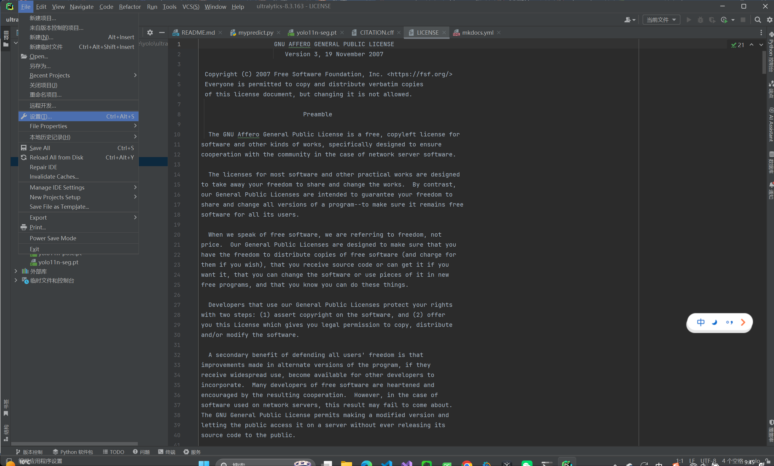
Task: Click the Search Everywhere magnifier icon
Action: pos(757,20)
